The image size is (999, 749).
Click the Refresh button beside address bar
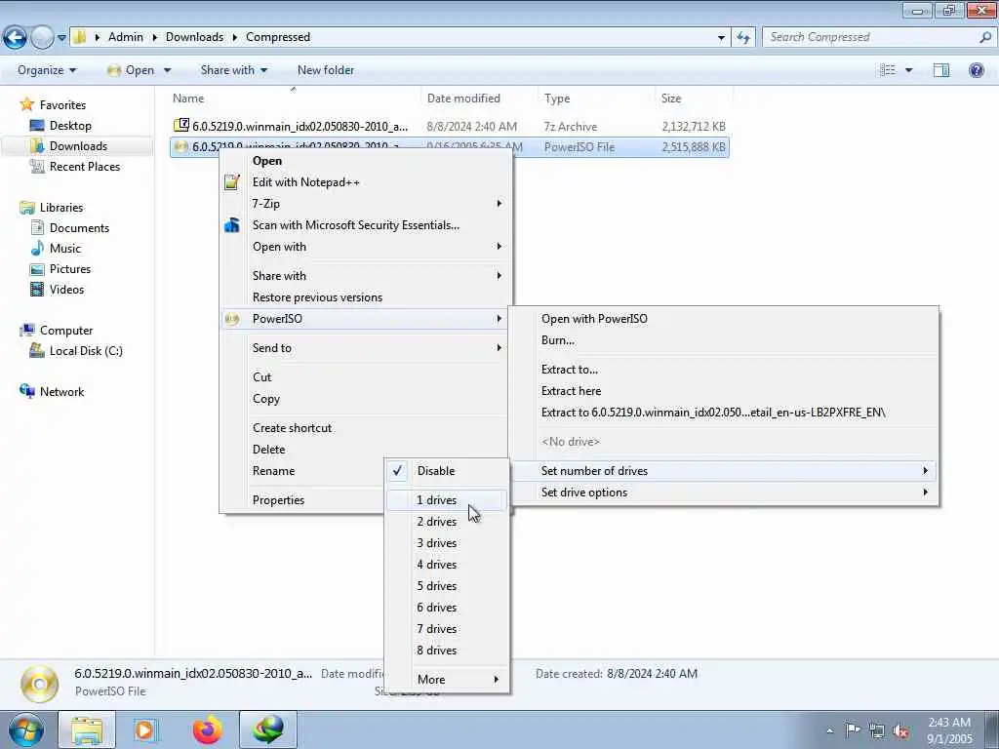[x=743, y=38]
